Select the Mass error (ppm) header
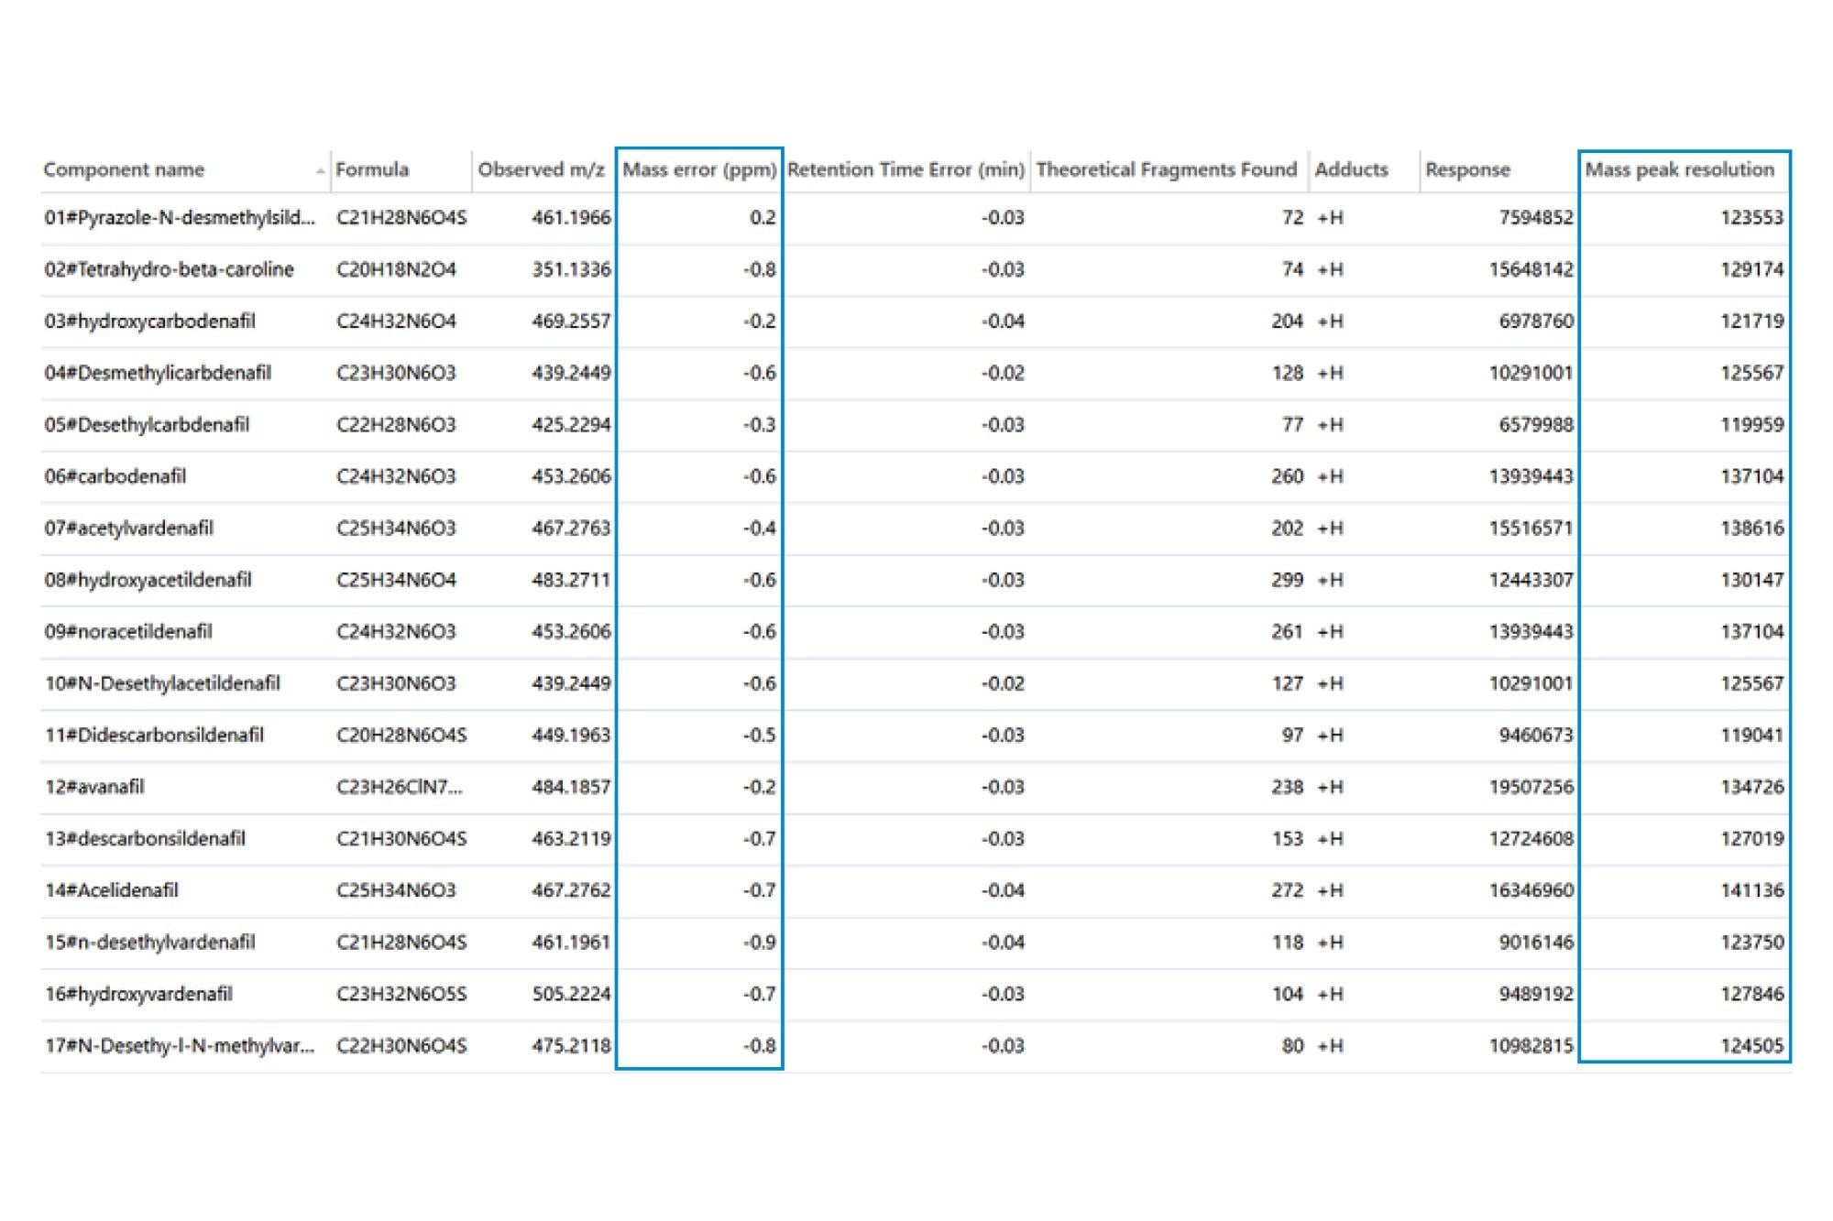This screenshot has width=1833, height=1221. (699, 169)
